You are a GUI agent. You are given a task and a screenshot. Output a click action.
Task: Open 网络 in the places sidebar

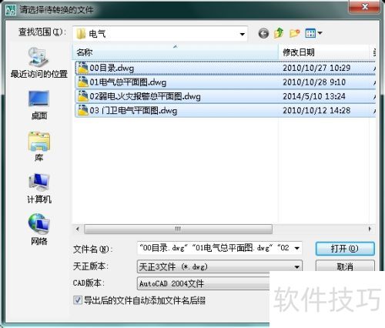pos(38,229)
